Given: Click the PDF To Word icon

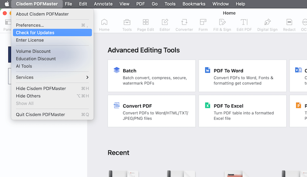Looking at the screenshot, I should [207, 70].
